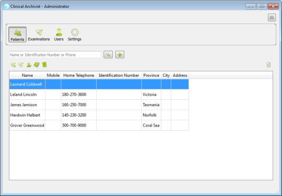Minimize the Clinical Archivist window
Image resolution: width=282 pixels, height=196 pixels.
coord(251,6)
